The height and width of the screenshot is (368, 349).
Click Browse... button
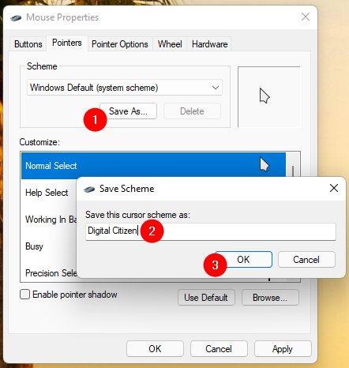pos(270,298)
